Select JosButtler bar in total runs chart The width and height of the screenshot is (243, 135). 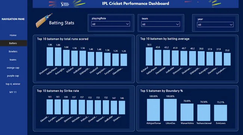pyautogui.click(x=83, y=58)
